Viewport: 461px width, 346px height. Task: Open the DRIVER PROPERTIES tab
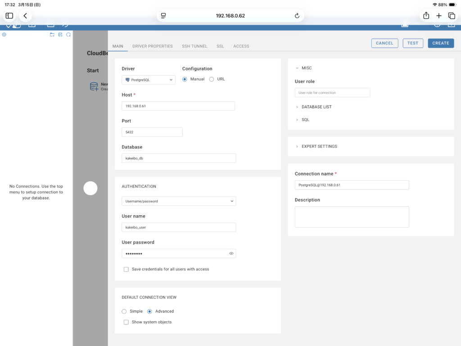coord(153,46)
